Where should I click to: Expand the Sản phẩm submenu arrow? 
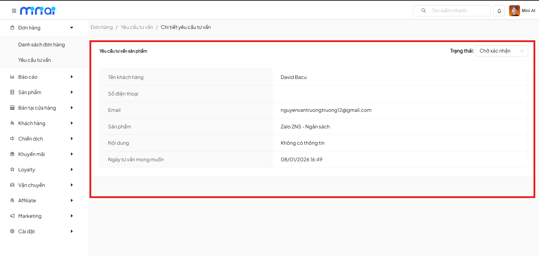72,92
